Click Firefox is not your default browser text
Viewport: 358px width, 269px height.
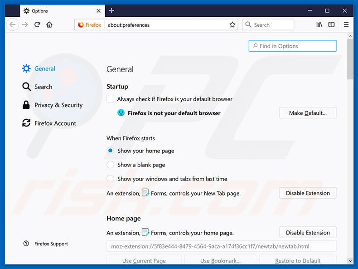(174, 113)
